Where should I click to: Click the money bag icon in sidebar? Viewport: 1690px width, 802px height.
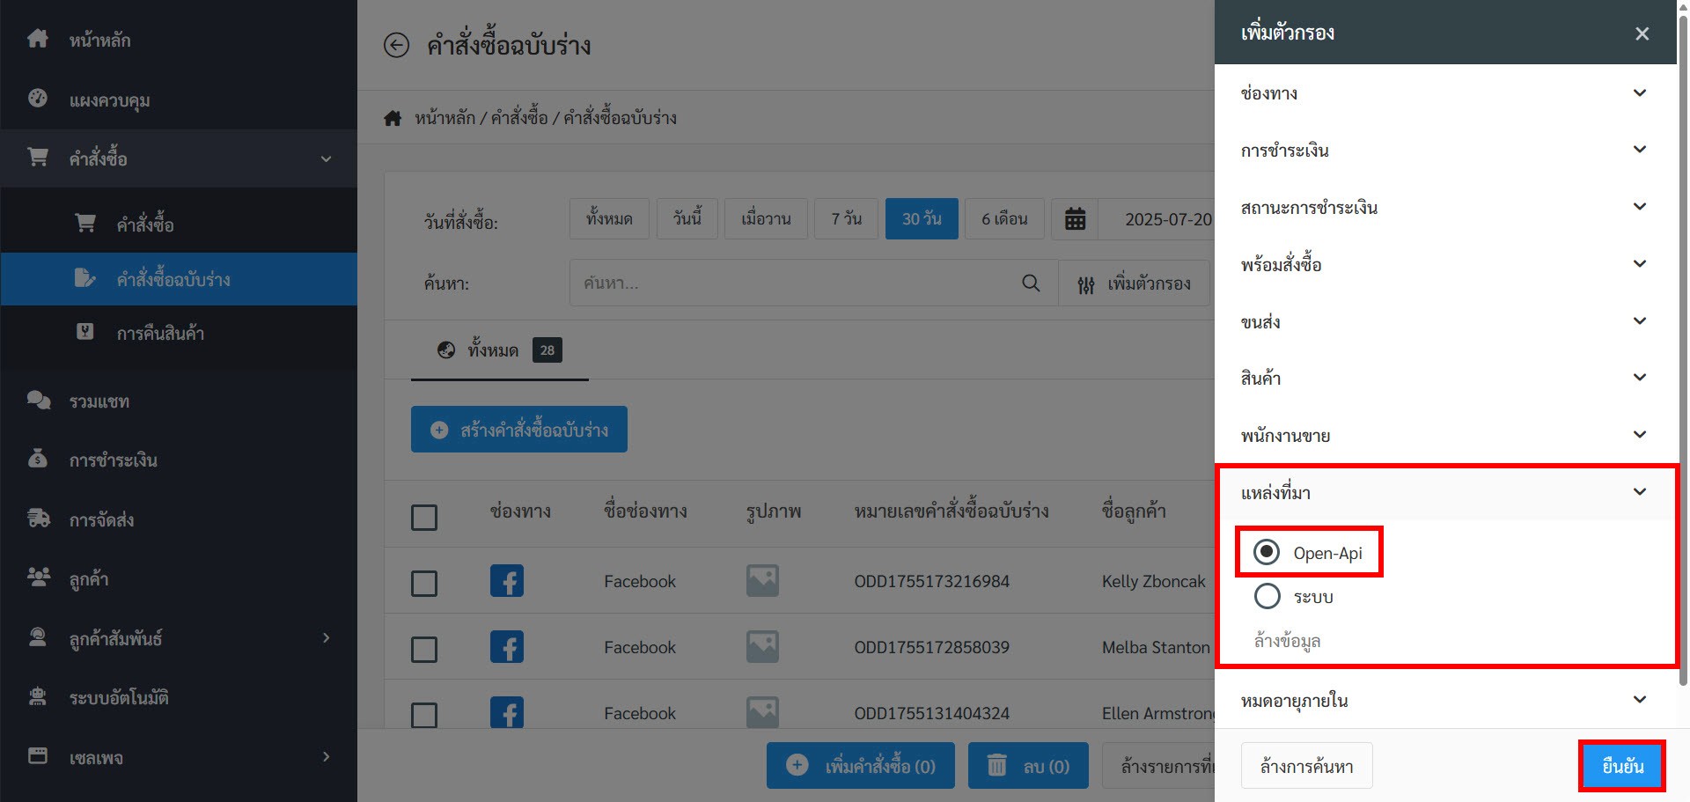38,458
